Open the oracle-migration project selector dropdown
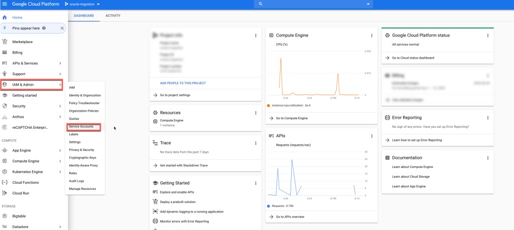Viewport: 514px width, 230px height. point(82,5)
